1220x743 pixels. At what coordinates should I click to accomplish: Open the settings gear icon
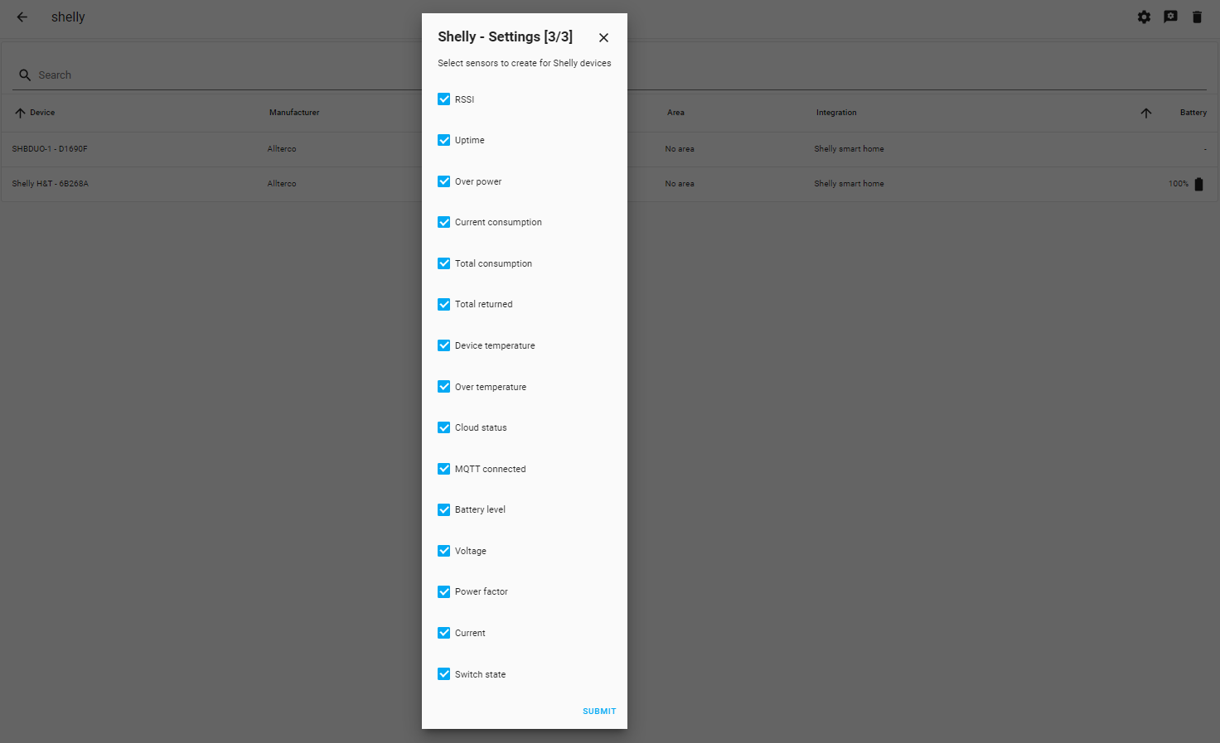(x=1145, y=17)
